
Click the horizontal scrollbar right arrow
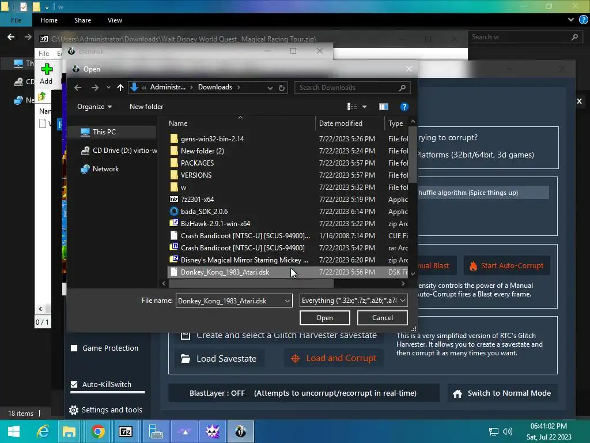pyautogui.click(x=403, y=283)
